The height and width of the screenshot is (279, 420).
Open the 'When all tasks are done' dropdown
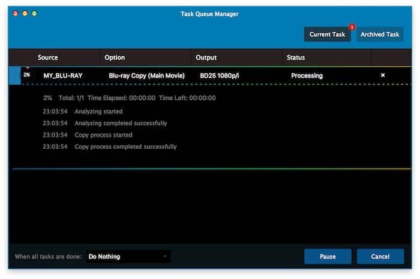pos(128,257)
